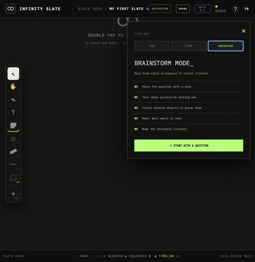Click the Slate Ready status text

tap(14, 256)
